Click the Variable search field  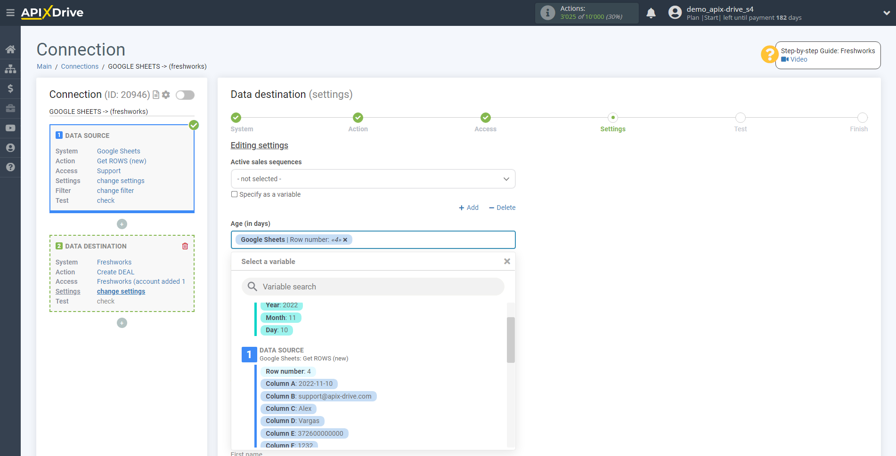(373, 287)
